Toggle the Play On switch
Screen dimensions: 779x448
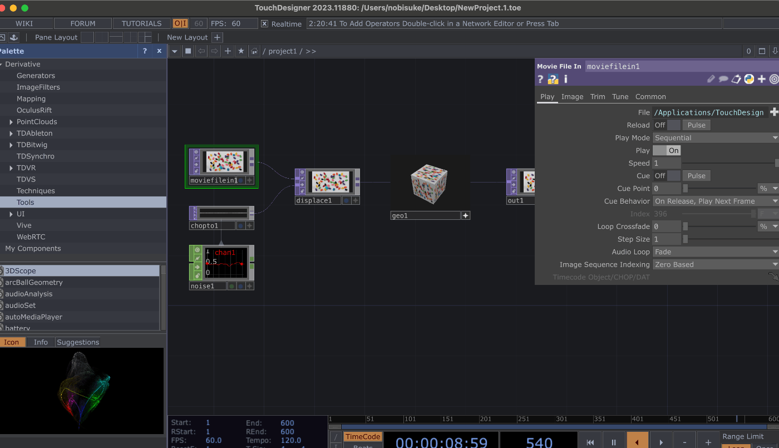point(667,150)
